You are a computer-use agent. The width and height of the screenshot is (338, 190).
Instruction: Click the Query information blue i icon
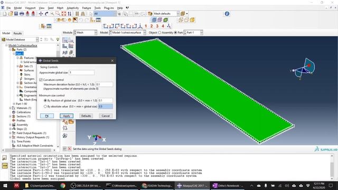[x=227, y=14]
